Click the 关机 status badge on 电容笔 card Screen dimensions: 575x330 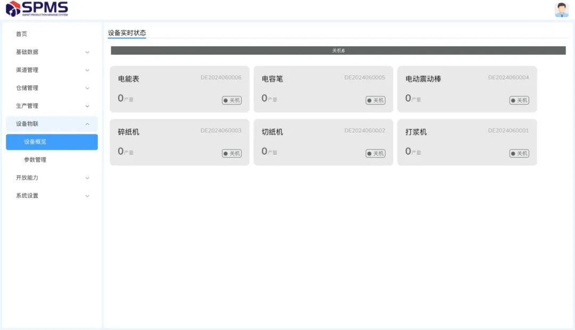click(x=375, y=100)
